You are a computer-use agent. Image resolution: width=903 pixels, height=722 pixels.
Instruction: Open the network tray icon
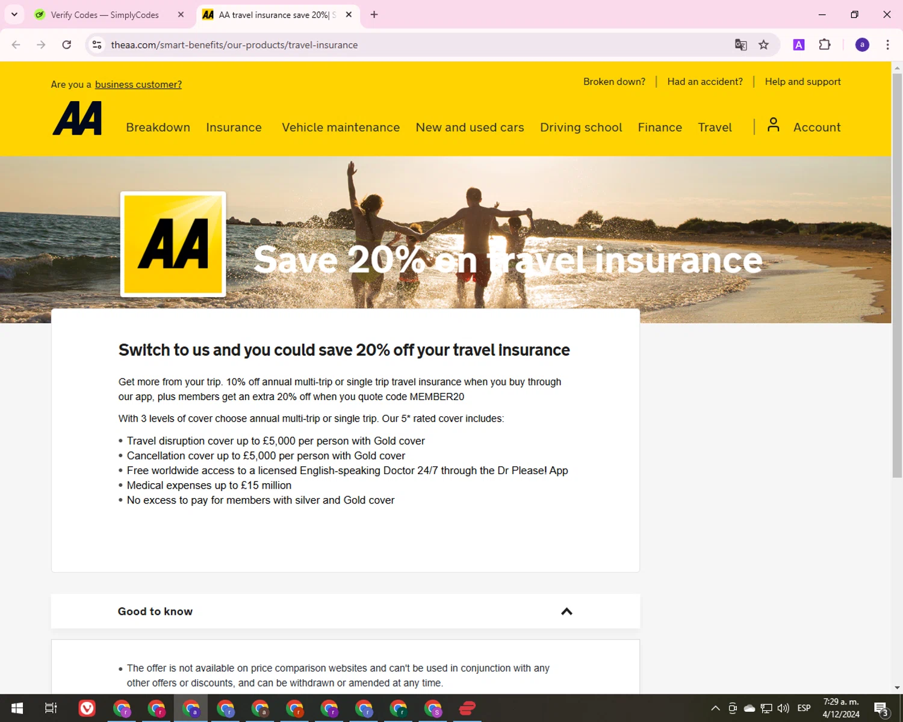tap(766, 708)
